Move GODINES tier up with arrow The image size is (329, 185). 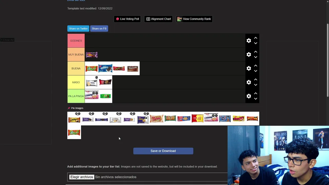point(255,38)
